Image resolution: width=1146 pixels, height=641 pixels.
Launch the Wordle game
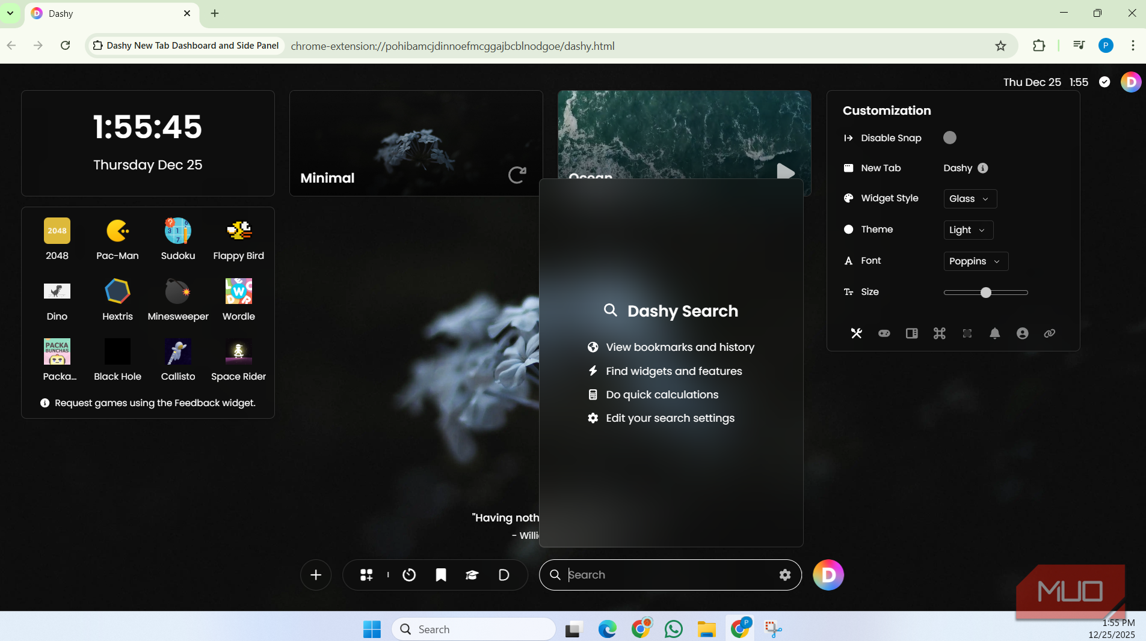point(239,299)
